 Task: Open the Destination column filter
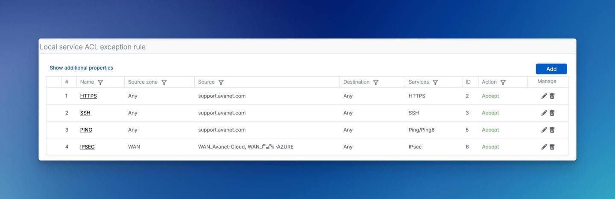376,82
